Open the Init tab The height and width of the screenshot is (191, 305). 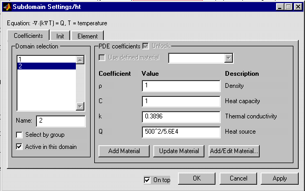pos(60,36)
